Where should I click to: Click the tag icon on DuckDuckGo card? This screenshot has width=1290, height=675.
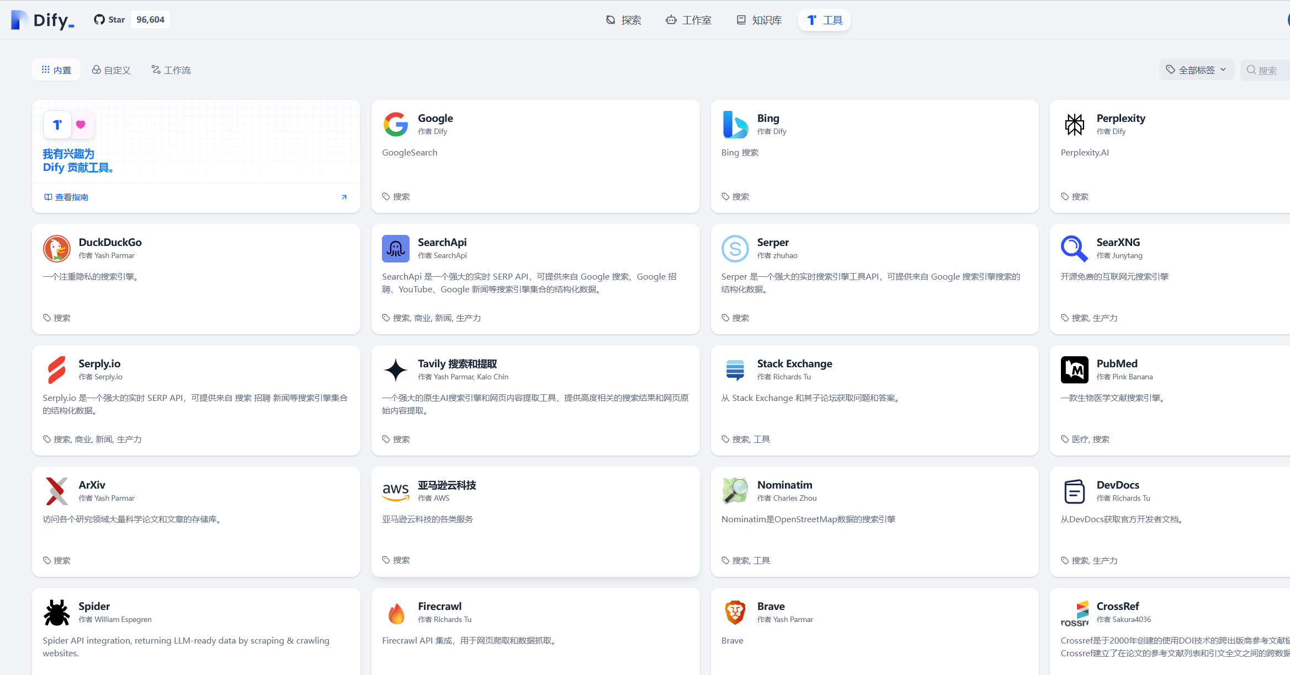[x=47, y=318]
